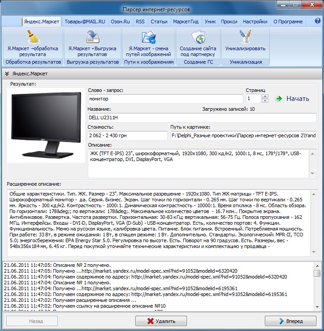Decrease the Страниц value with down arrow
Image resolution: width=324 pixels, height=331 pixels.
click(x=265, y=101)
